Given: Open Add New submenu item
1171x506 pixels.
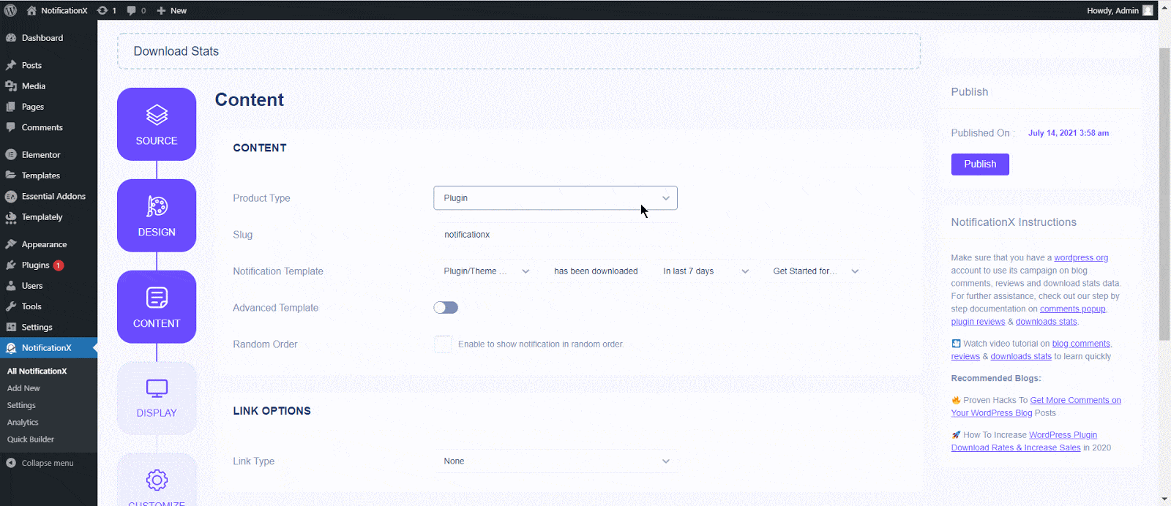Looking at the screenshot, I should coord(23,388).
